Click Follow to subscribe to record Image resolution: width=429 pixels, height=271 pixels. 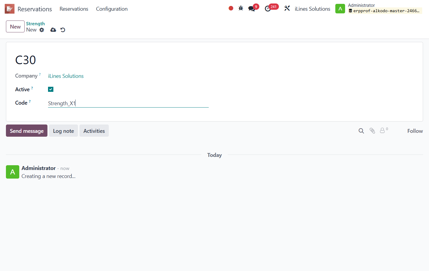pyautogui.click(x=415, y=131)
